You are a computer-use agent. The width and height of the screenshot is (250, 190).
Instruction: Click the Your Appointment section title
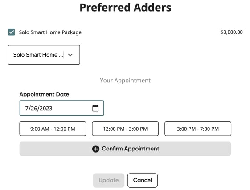(125, 81)
